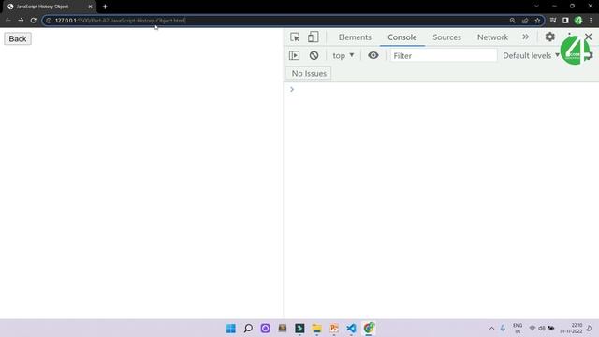The height and width of the screenshot is (337, 599).
Task: Open the browser side panel
Action: click(x=565, y=21)
